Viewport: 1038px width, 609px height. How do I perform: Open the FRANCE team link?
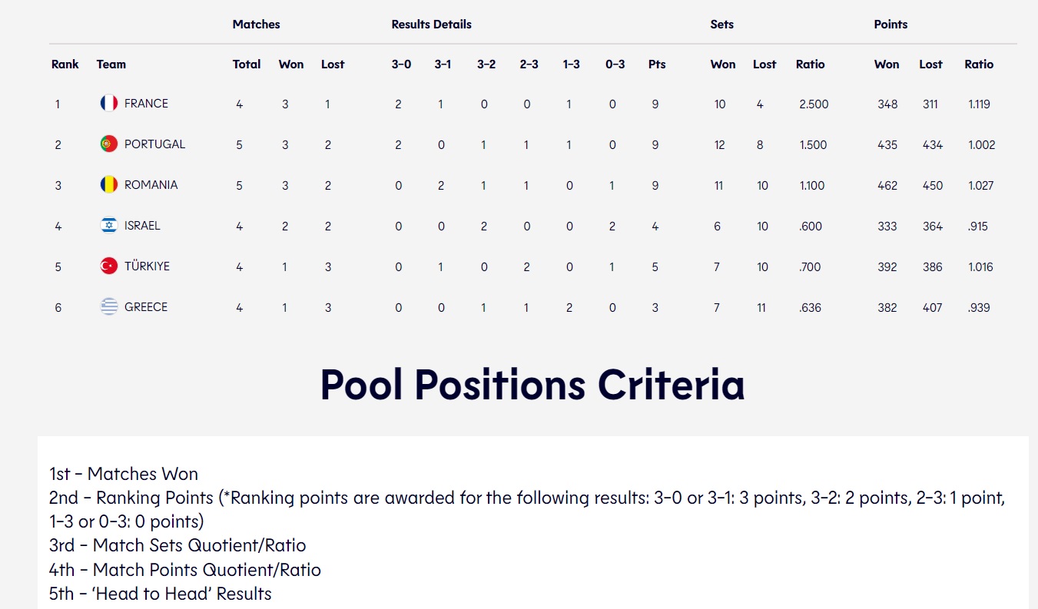(x=146, y=103)
